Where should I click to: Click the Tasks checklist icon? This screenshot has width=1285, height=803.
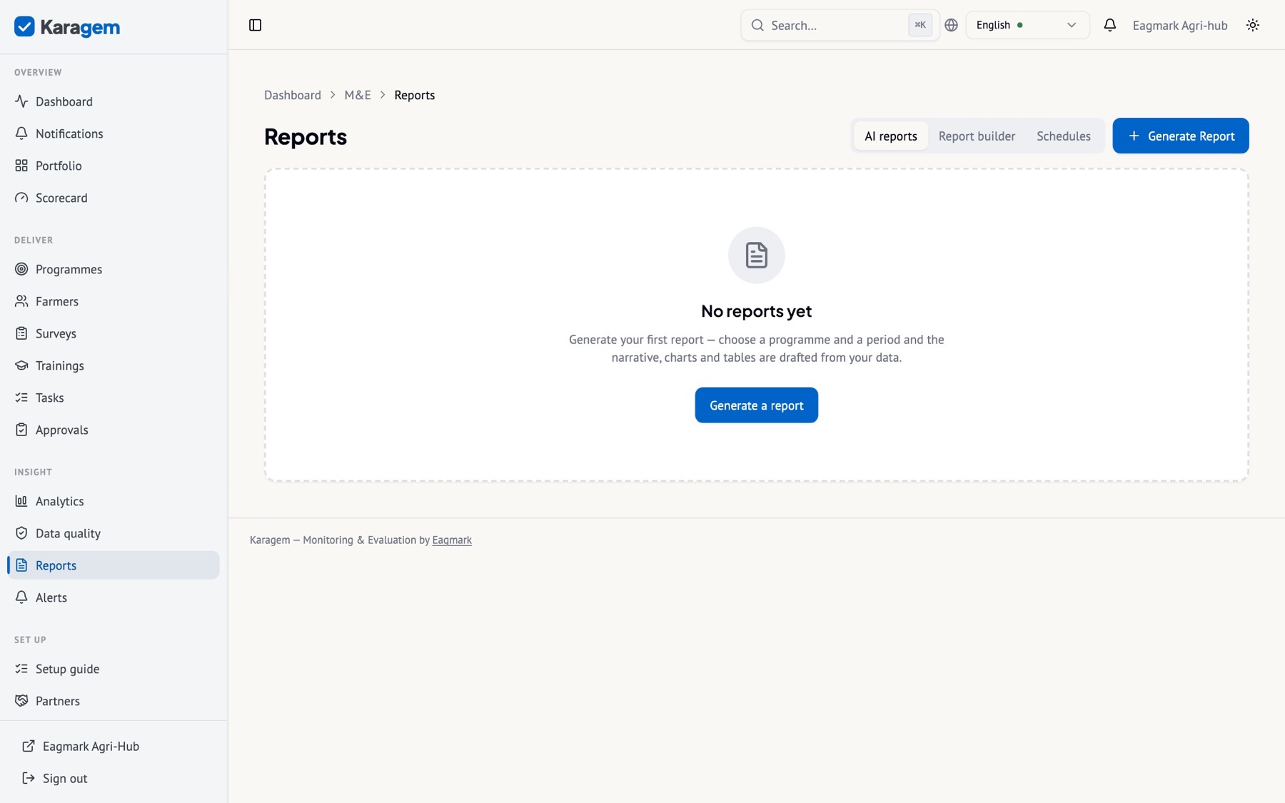point(21,398)
